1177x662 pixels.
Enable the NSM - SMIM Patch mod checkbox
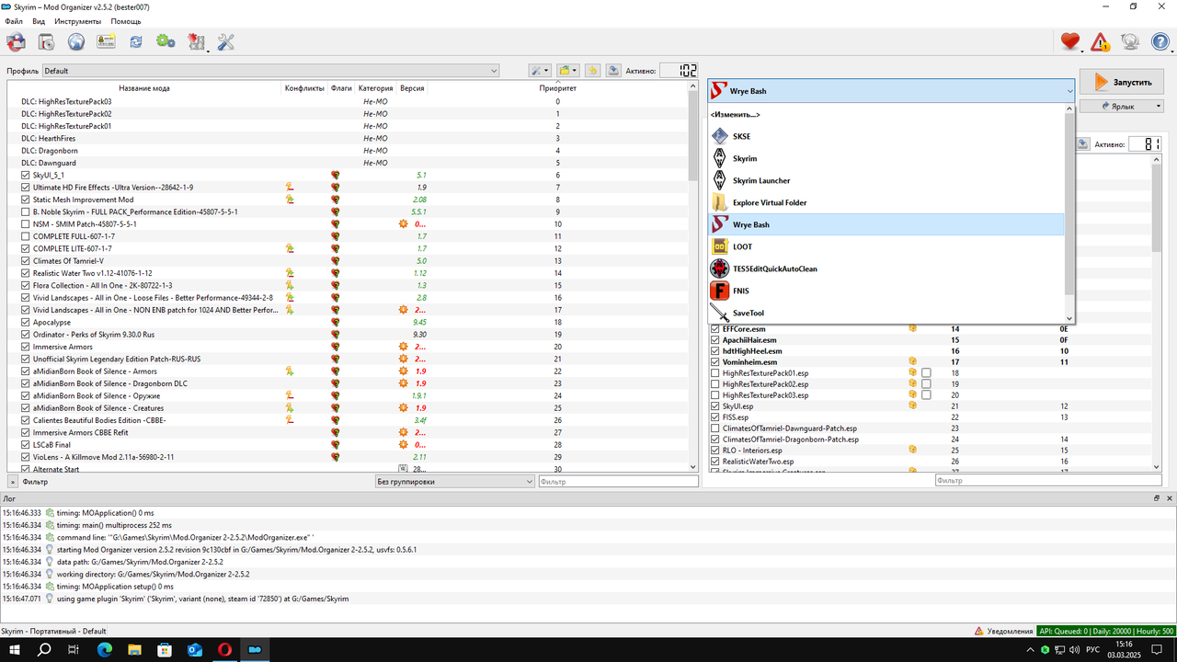(26, 223)
